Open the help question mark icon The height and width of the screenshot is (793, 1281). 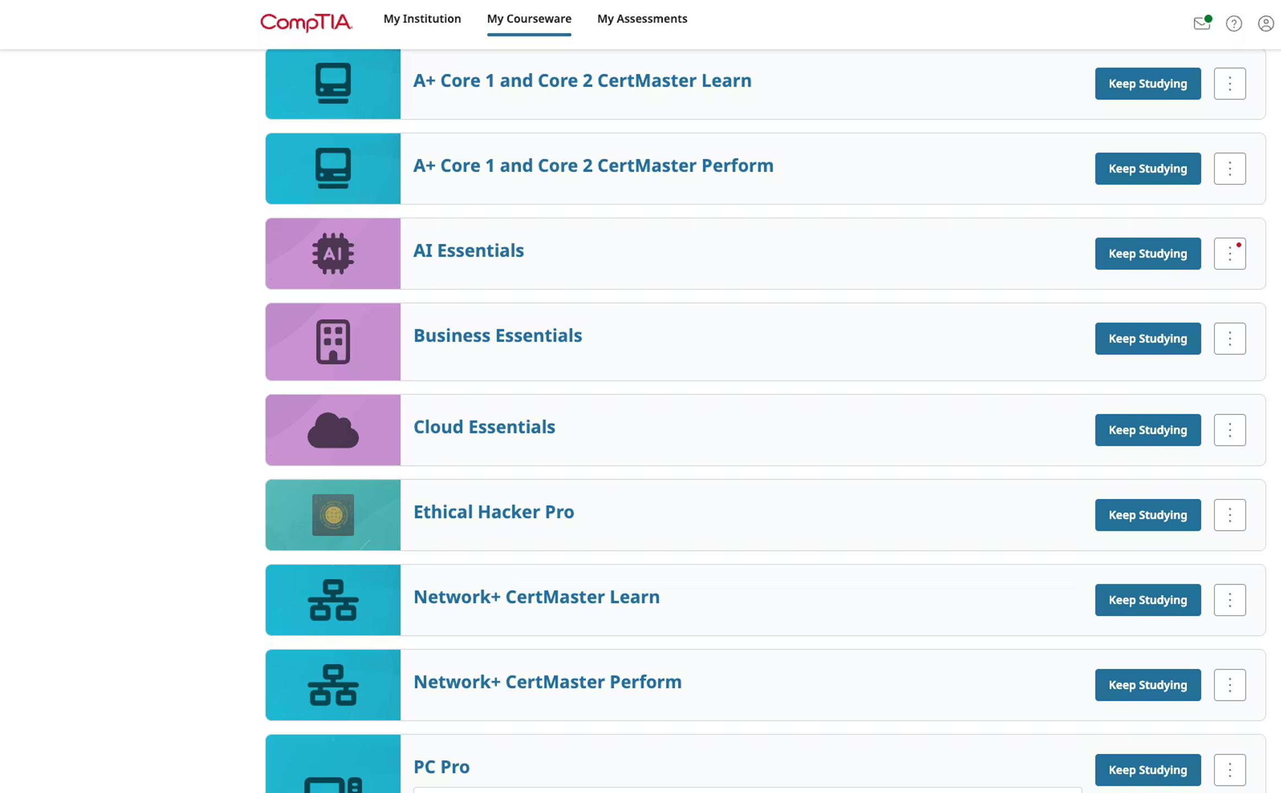pyautogui.click(x=1234, y=24)
